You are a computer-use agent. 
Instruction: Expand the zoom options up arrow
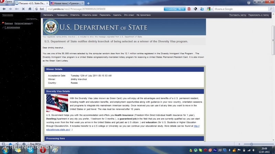tap(239, 144)
